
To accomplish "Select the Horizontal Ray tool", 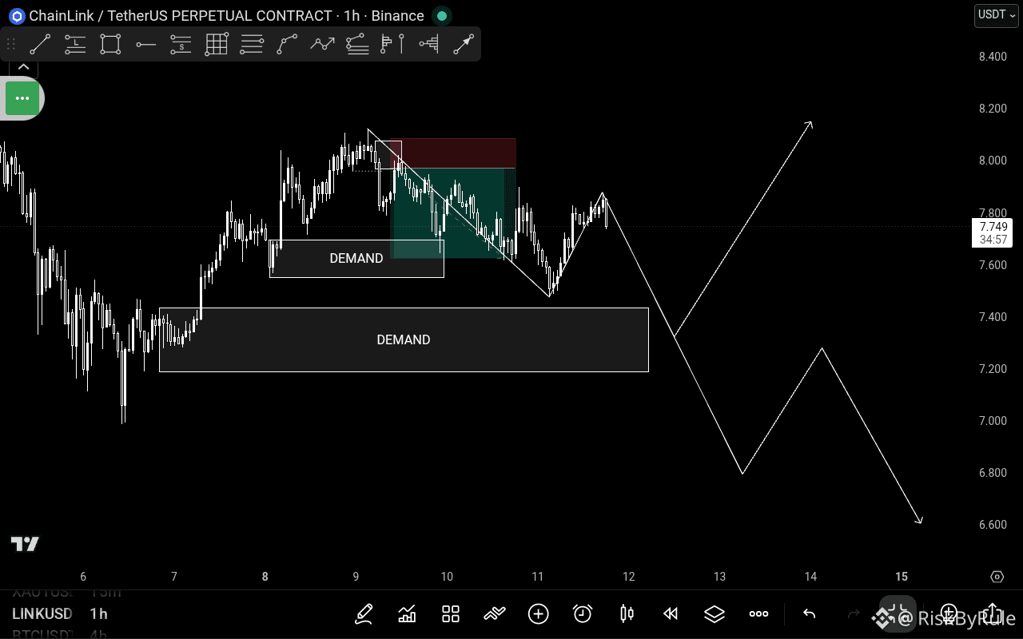I will [x=145, y=44].
